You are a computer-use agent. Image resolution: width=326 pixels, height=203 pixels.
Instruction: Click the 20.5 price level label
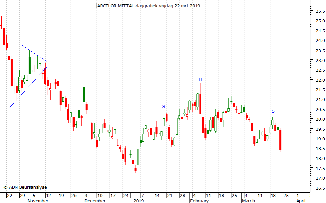[x=320, y=110]
